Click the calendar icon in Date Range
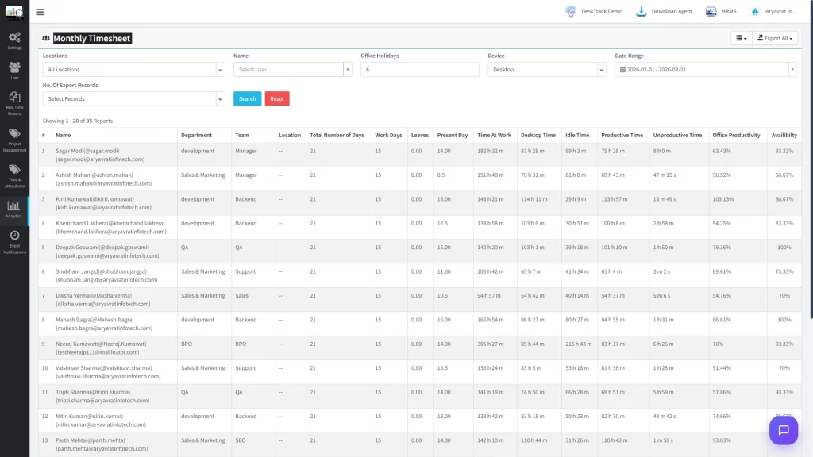 coord(622,70)
